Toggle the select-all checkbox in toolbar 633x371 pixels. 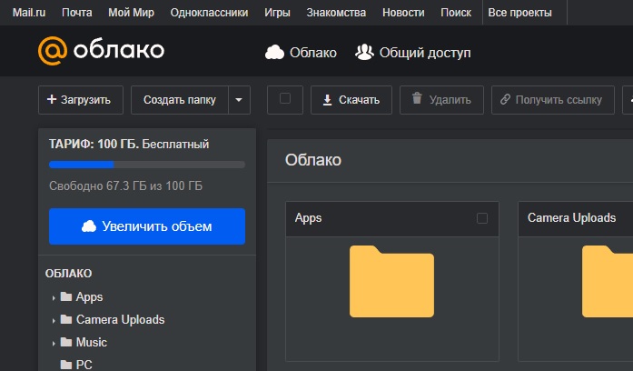pos(285,98)
